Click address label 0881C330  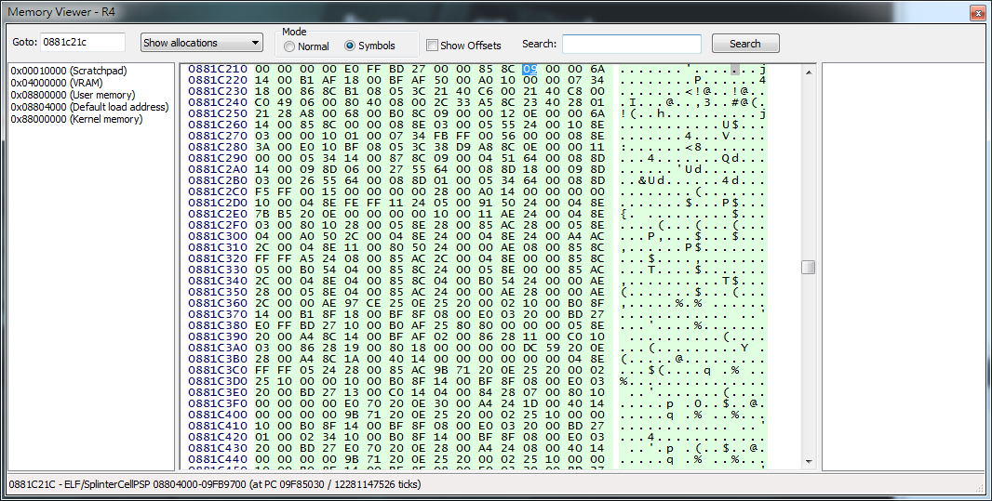[x=218, y=270]
